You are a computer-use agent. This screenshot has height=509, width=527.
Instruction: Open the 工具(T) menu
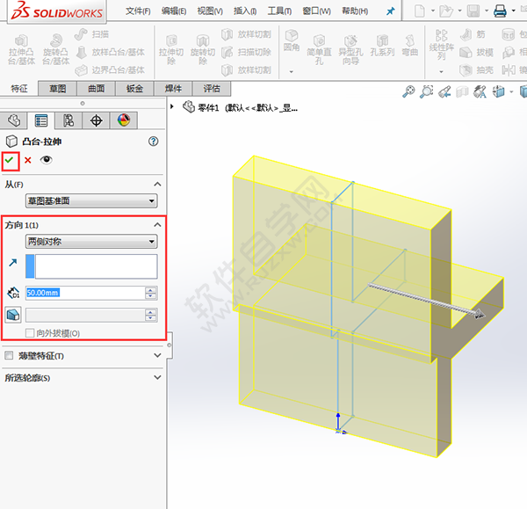click(x=279, y=11)
